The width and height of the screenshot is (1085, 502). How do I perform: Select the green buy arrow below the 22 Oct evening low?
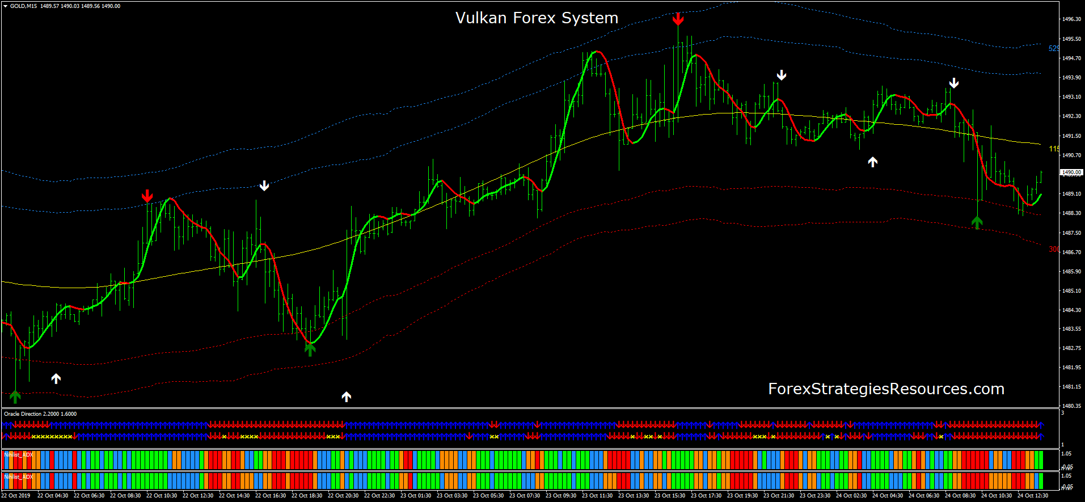(x=310, y=349)
